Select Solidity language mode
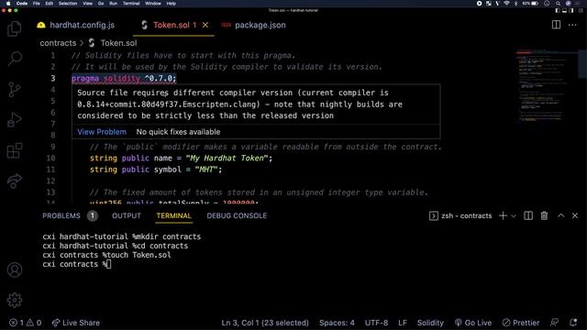The image size is (587, 330). pyautogui.click(x=430, y=323)
